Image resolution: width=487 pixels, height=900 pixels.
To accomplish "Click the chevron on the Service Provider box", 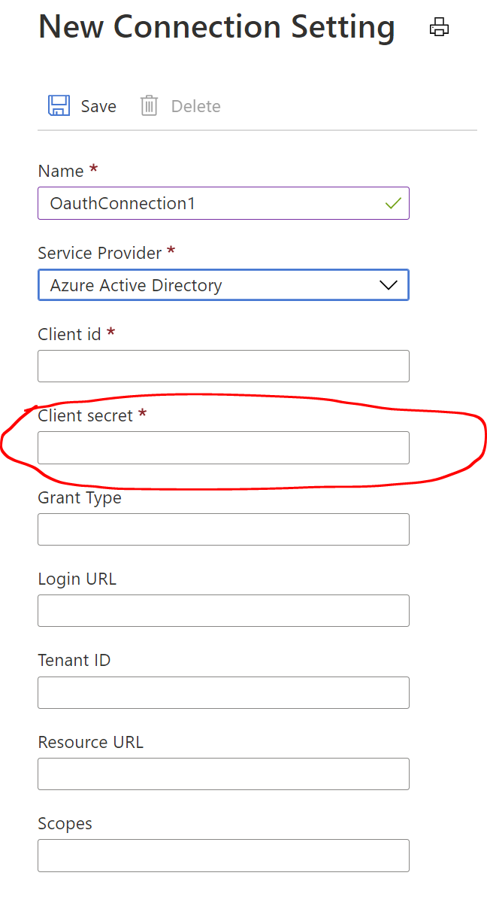I will 387,284.
